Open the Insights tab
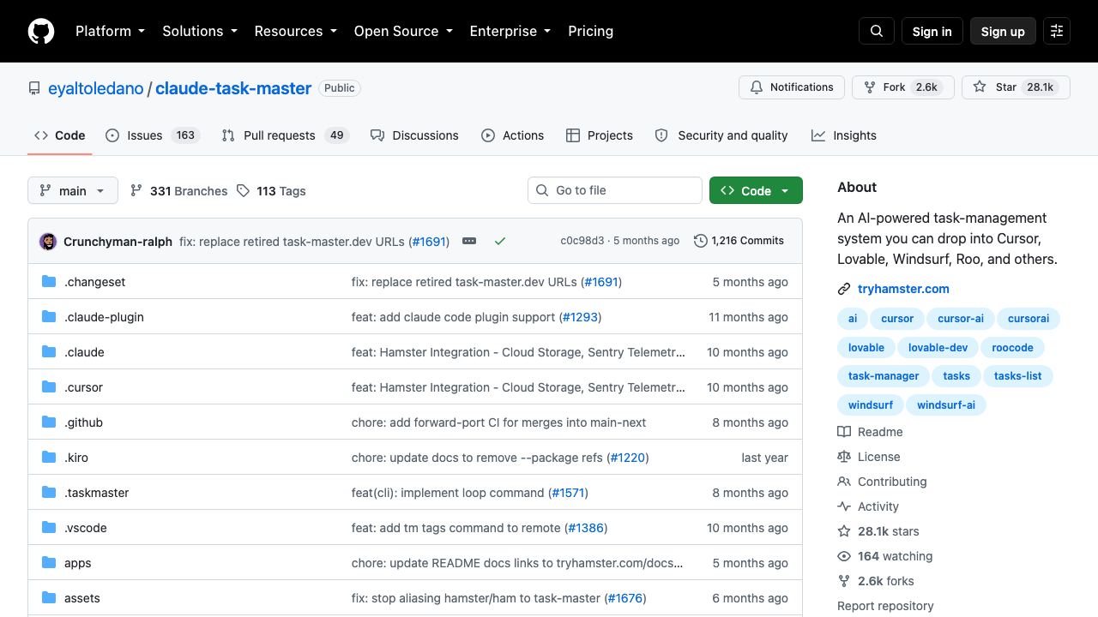The height and width of the screenshot is (617, 1098). click(844, 135)
